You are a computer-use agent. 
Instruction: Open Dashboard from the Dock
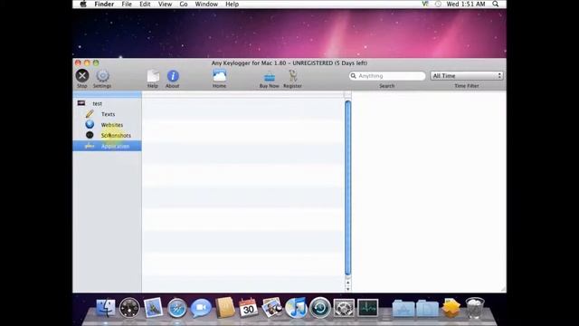pyautogui.click(x=129, y=308)
